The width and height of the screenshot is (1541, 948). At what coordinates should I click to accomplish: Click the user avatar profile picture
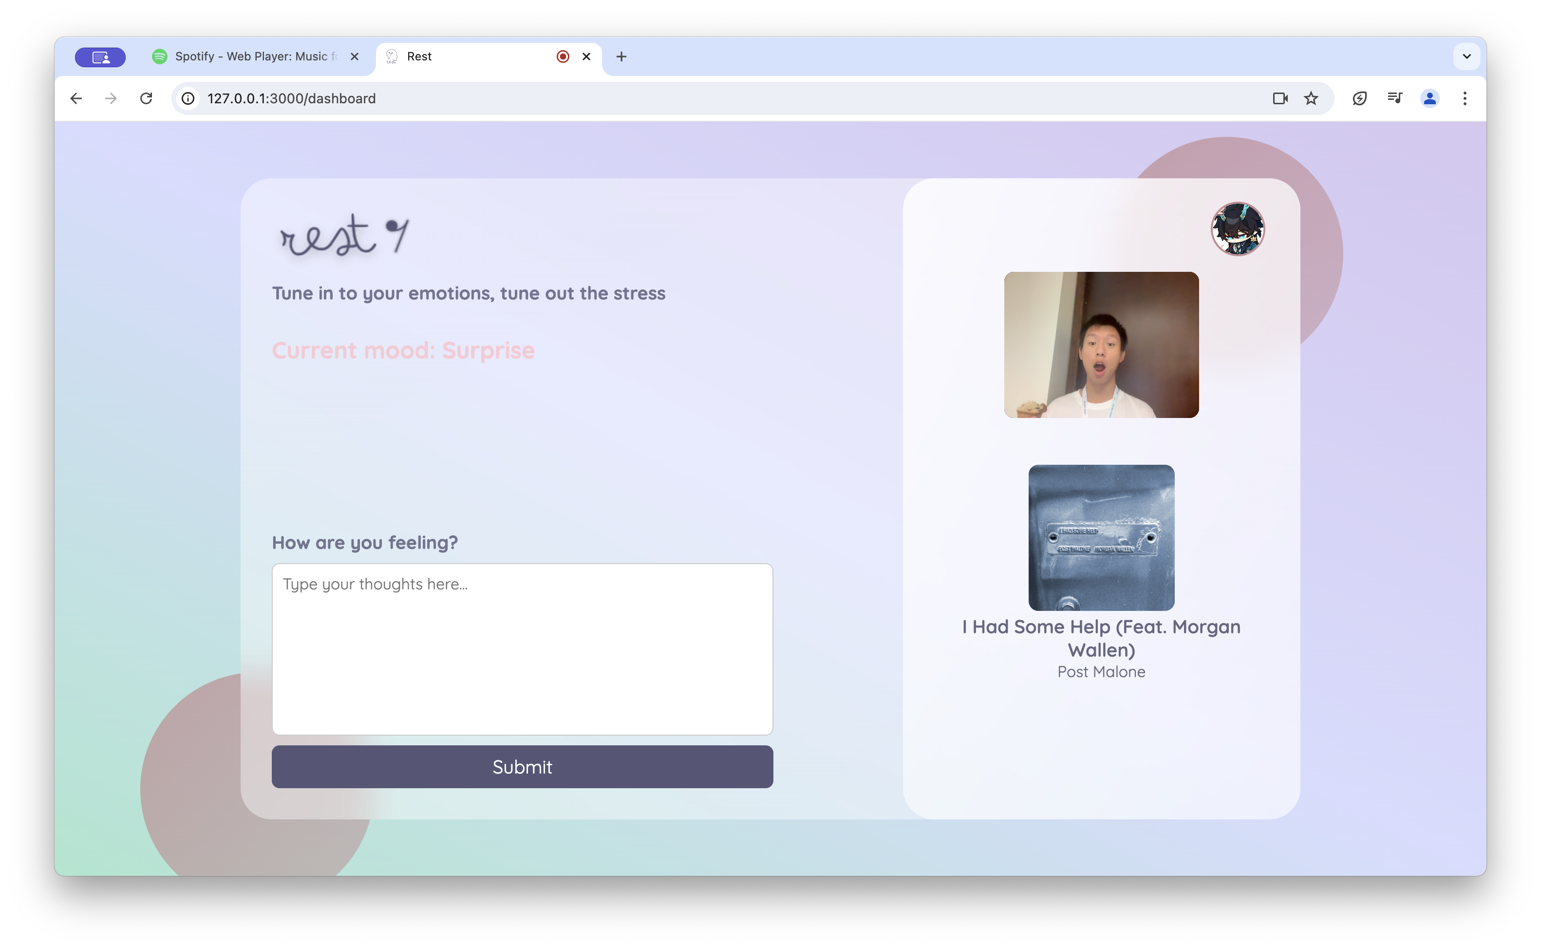click(x=1237, y=229)
